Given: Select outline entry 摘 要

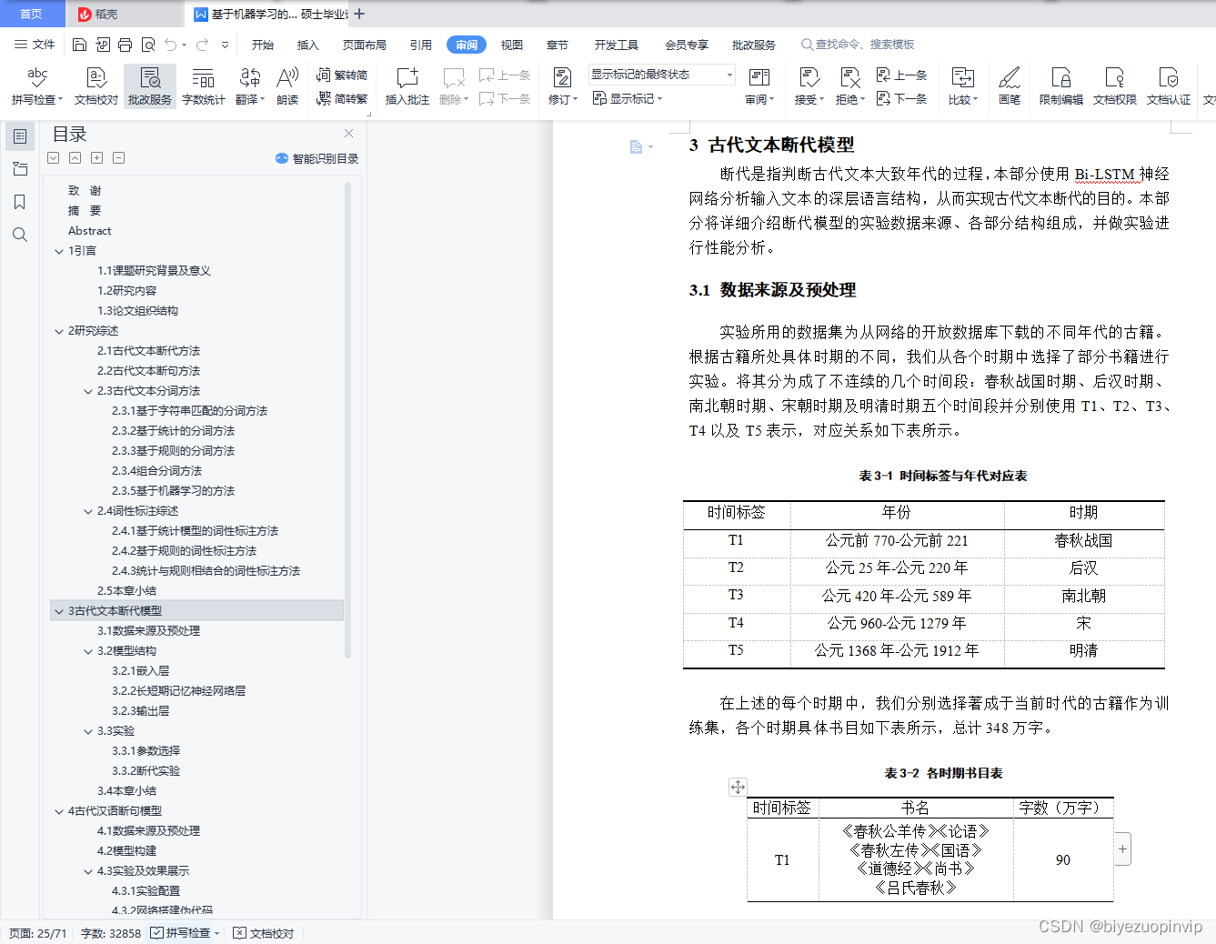Looking at the screenshot, I should (85, 211).
